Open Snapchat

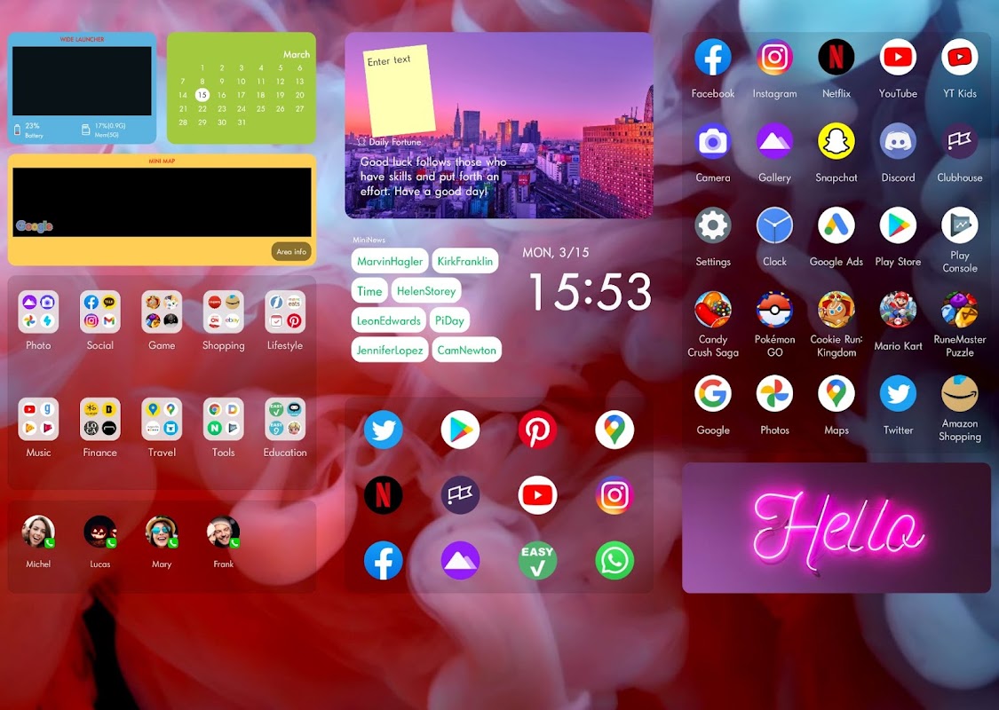coord(836,141)
